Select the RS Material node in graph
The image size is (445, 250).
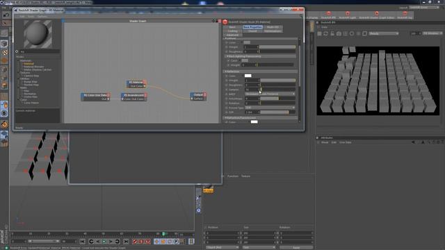136,84
